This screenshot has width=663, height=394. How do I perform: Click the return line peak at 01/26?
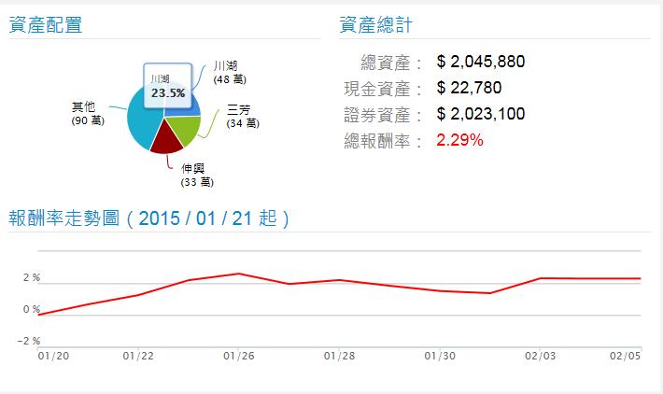(x=239, y=274)
